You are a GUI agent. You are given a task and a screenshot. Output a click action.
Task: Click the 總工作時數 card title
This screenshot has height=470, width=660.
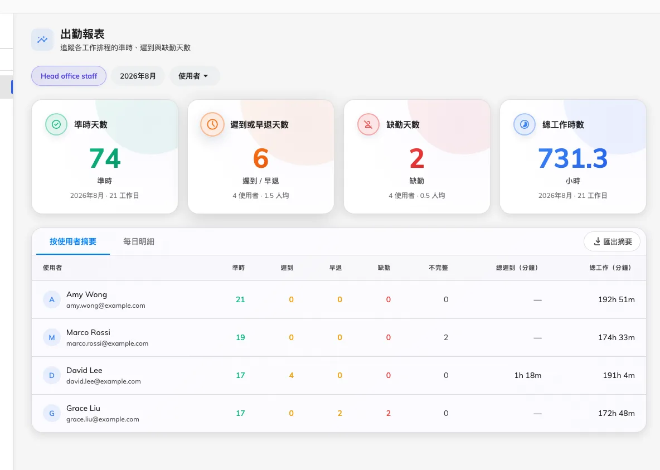(563, 125)
